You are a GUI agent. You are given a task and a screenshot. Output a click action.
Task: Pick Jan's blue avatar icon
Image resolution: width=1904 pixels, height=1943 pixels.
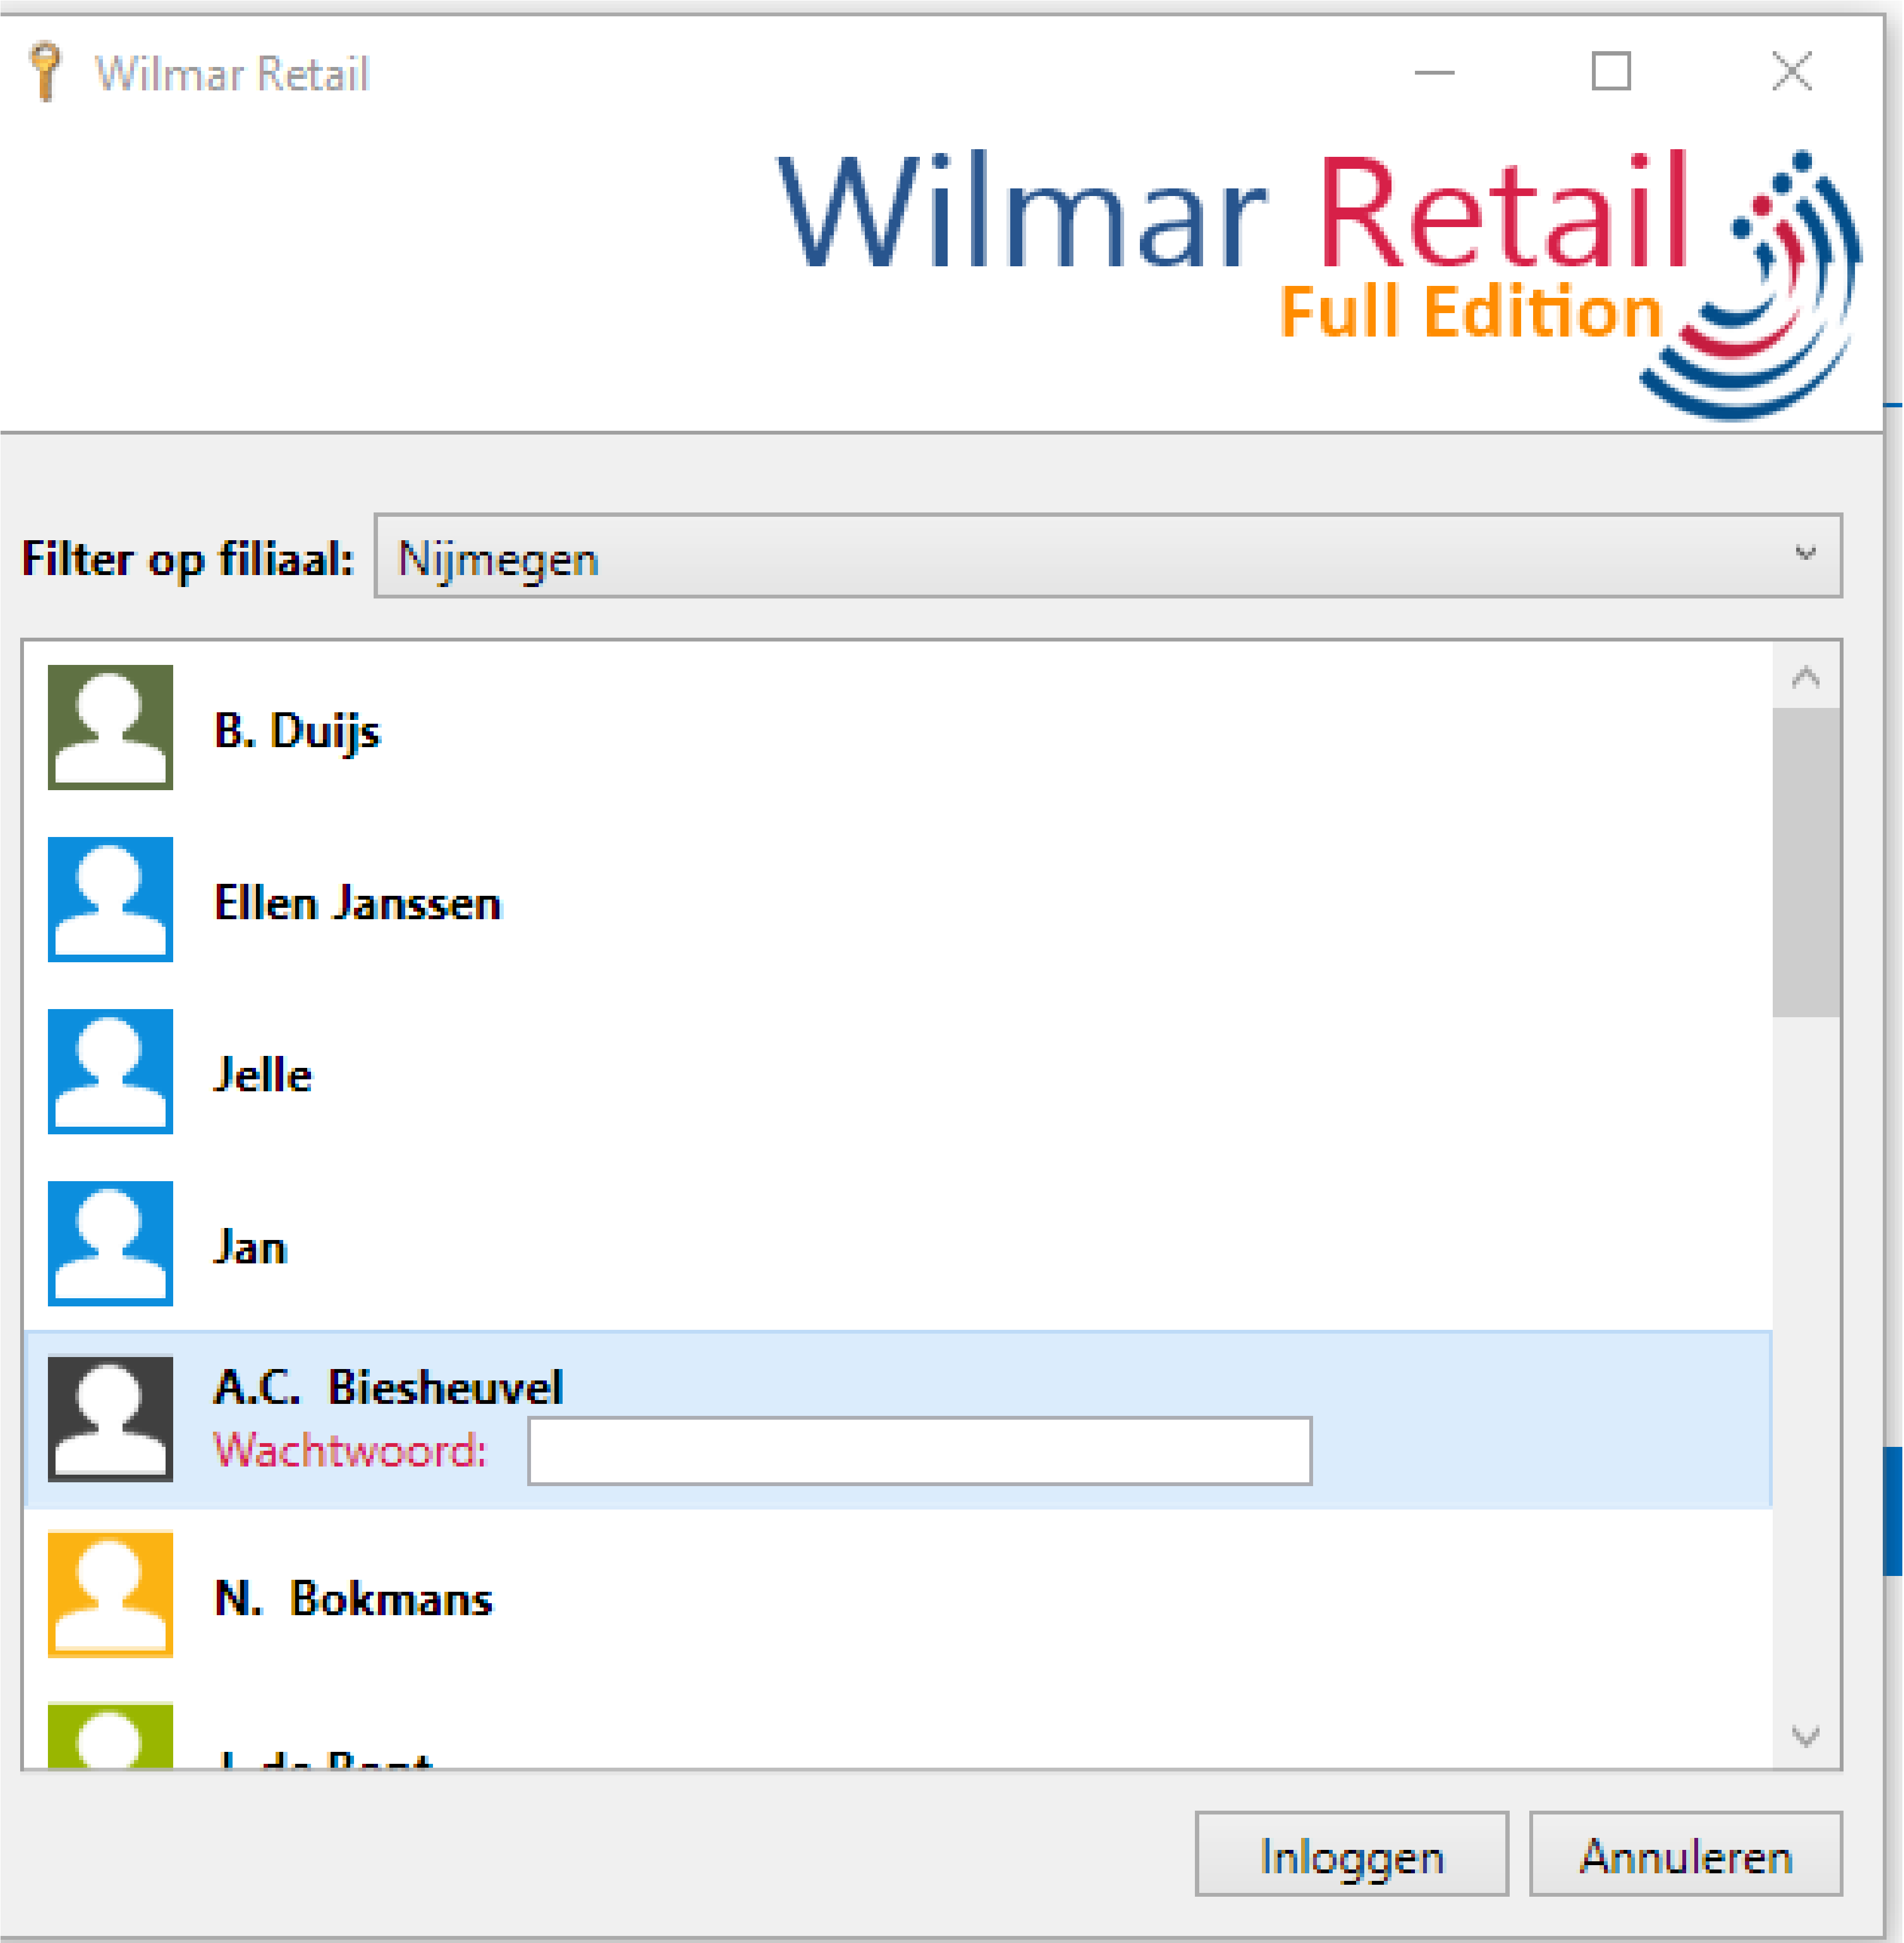coord(110,1243)
